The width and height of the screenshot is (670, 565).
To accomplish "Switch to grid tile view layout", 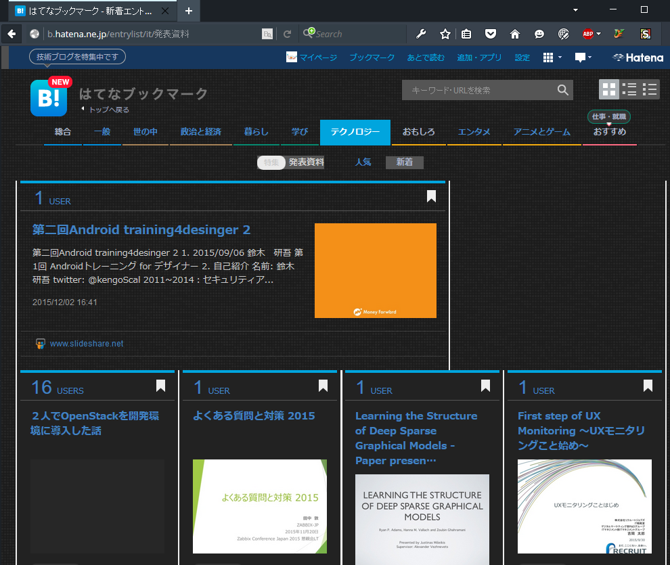I will tap(609, 89).
